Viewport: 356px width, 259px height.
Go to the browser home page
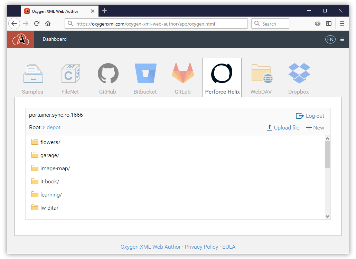tap(48, 23)
